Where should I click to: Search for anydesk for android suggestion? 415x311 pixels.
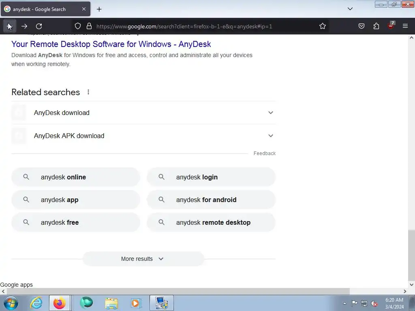(211, 200)
